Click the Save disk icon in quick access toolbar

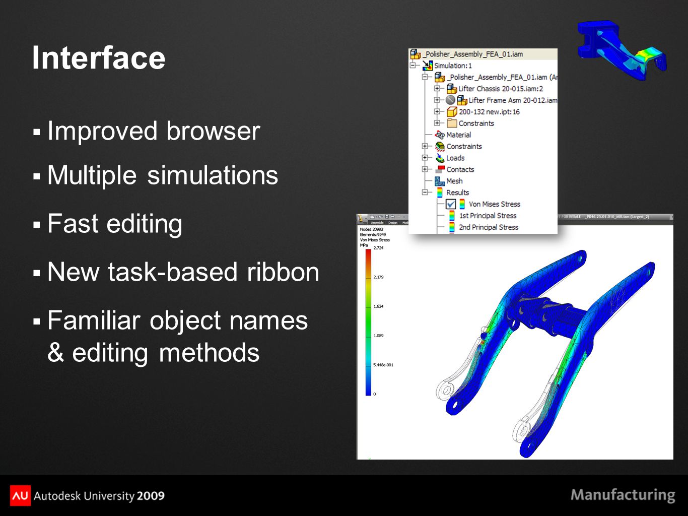click(x=386, y=217)
